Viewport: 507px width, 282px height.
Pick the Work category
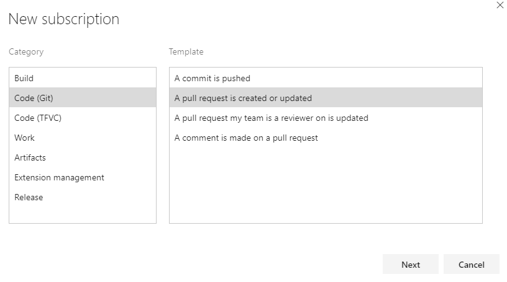pyautogui.click(x=25, y=138)
